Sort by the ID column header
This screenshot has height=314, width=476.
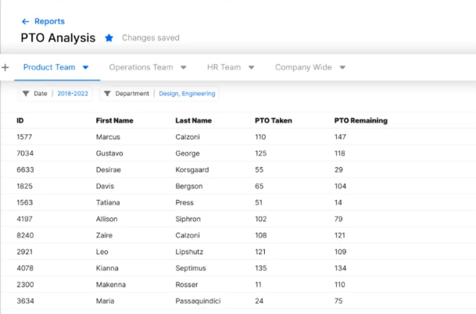point(20,121)
